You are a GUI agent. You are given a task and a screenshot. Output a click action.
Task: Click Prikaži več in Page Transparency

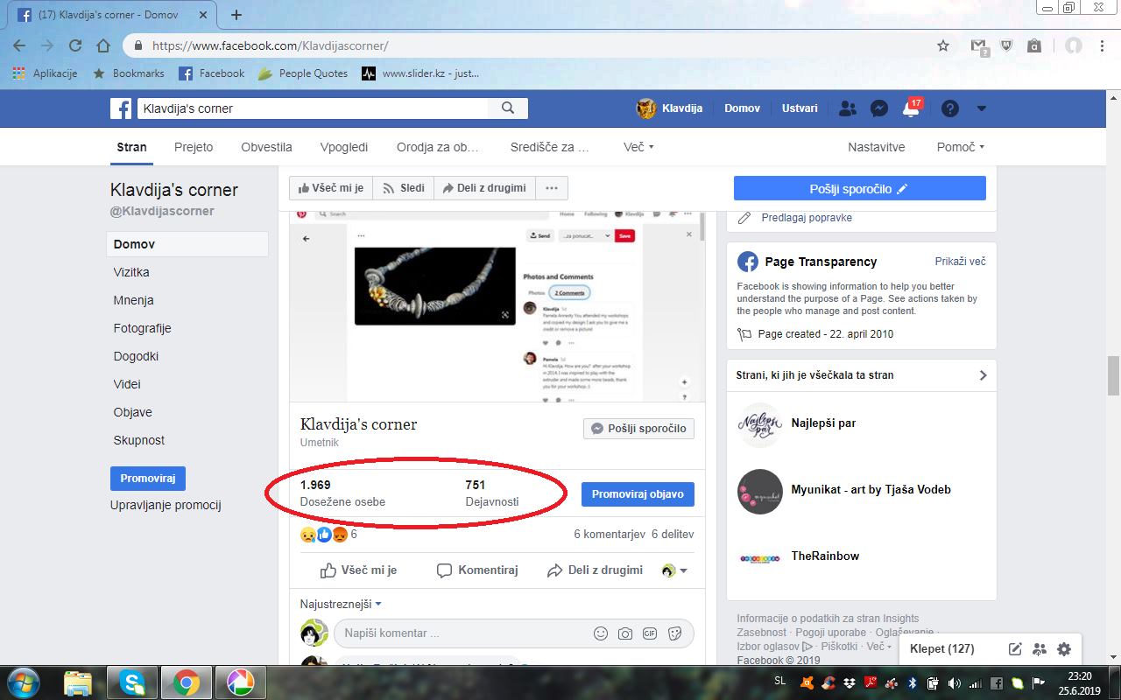960,262
